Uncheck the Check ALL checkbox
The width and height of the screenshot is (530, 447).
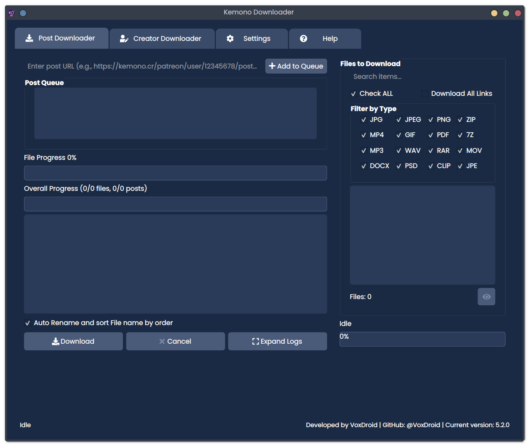(x=353, y=93)
